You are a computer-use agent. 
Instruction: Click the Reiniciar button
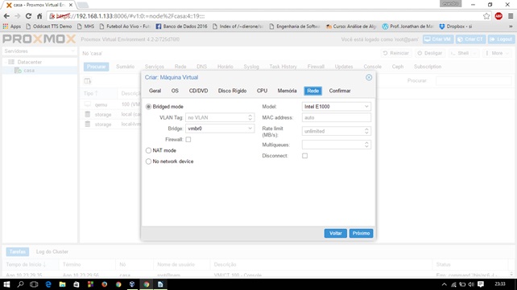(x=395, y=53)
